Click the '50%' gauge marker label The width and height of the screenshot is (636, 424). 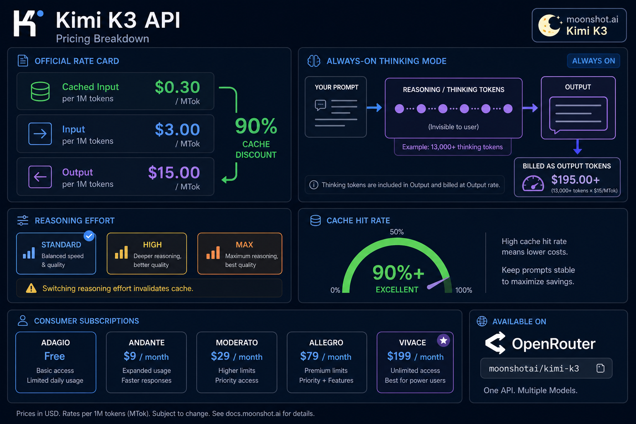397,232
